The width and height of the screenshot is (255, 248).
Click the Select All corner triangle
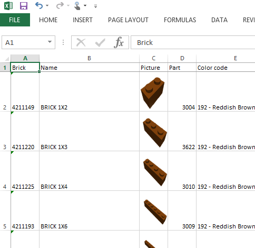click(x=7, y=59)
